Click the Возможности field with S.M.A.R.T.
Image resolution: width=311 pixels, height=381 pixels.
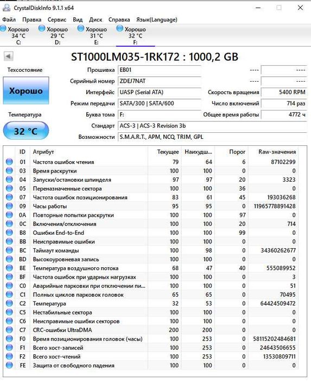pos(212,137)
